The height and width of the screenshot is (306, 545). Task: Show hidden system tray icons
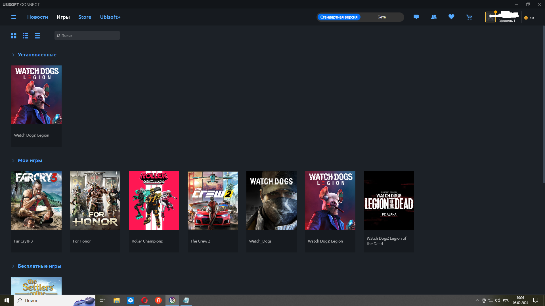(x=477, y=300)
